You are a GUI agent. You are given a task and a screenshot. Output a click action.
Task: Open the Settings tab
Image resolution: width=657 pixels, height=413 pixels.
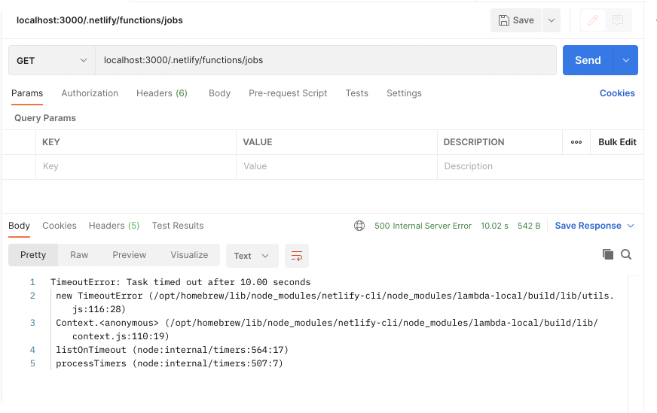tap(404, 93)
